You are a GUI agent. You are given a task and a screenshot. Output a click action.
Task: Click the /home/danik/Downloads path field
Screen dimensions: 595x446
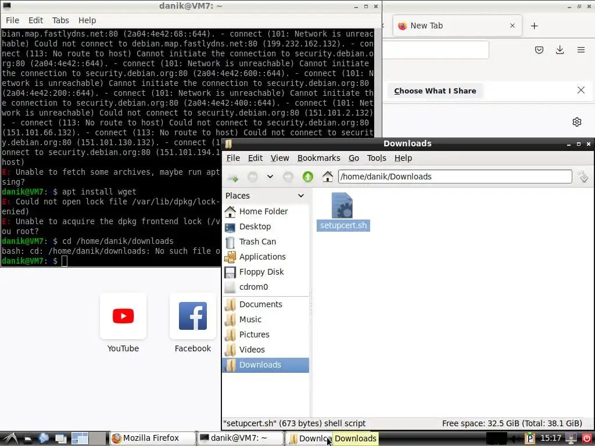pos(455,177)
